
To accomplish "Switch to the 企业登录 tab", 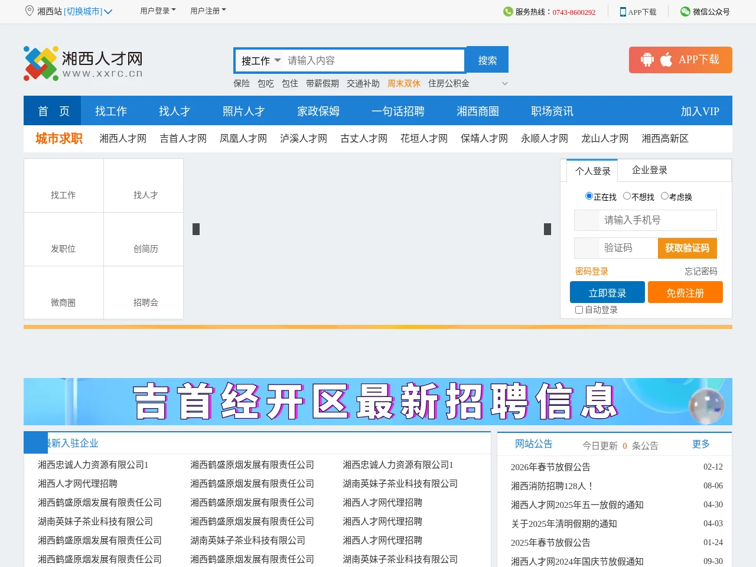I will tap(650, 170).
